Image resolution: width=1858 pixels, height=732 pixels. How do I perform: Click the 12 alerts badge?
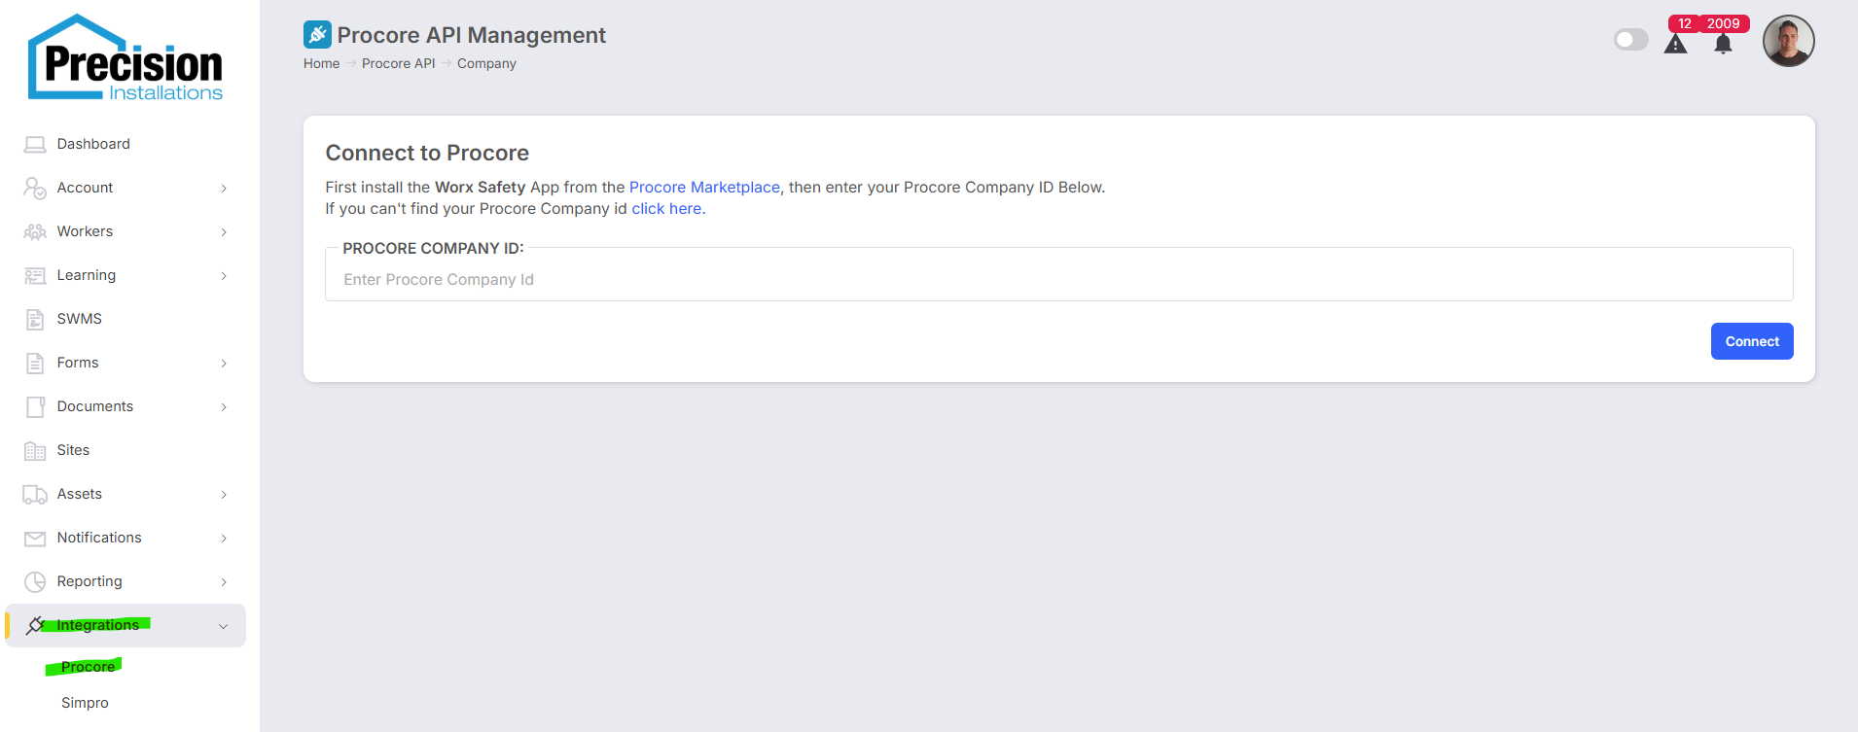1685,23
